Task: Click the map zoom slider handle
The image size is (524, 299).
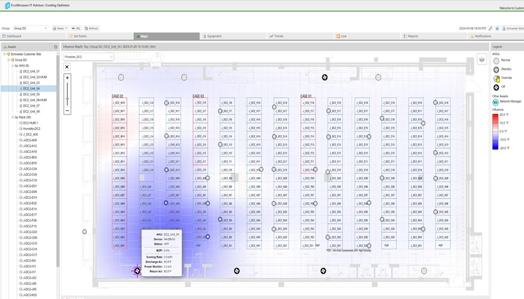Action: point(67,98)
